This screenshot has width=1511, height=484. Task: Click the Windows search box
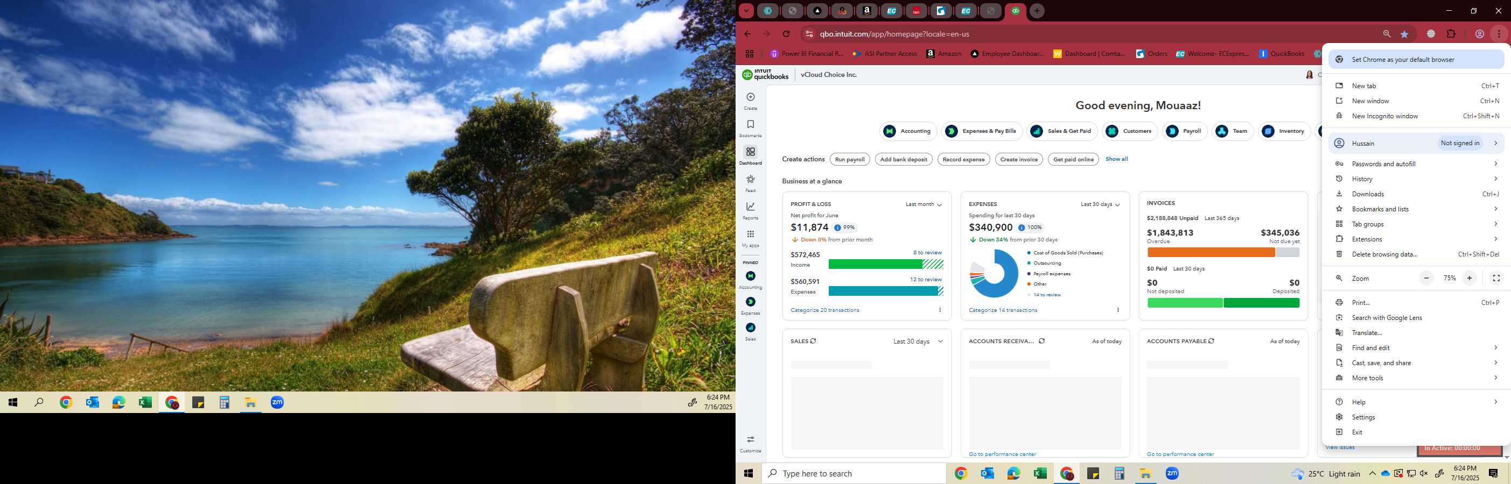[x=854, y=473]
